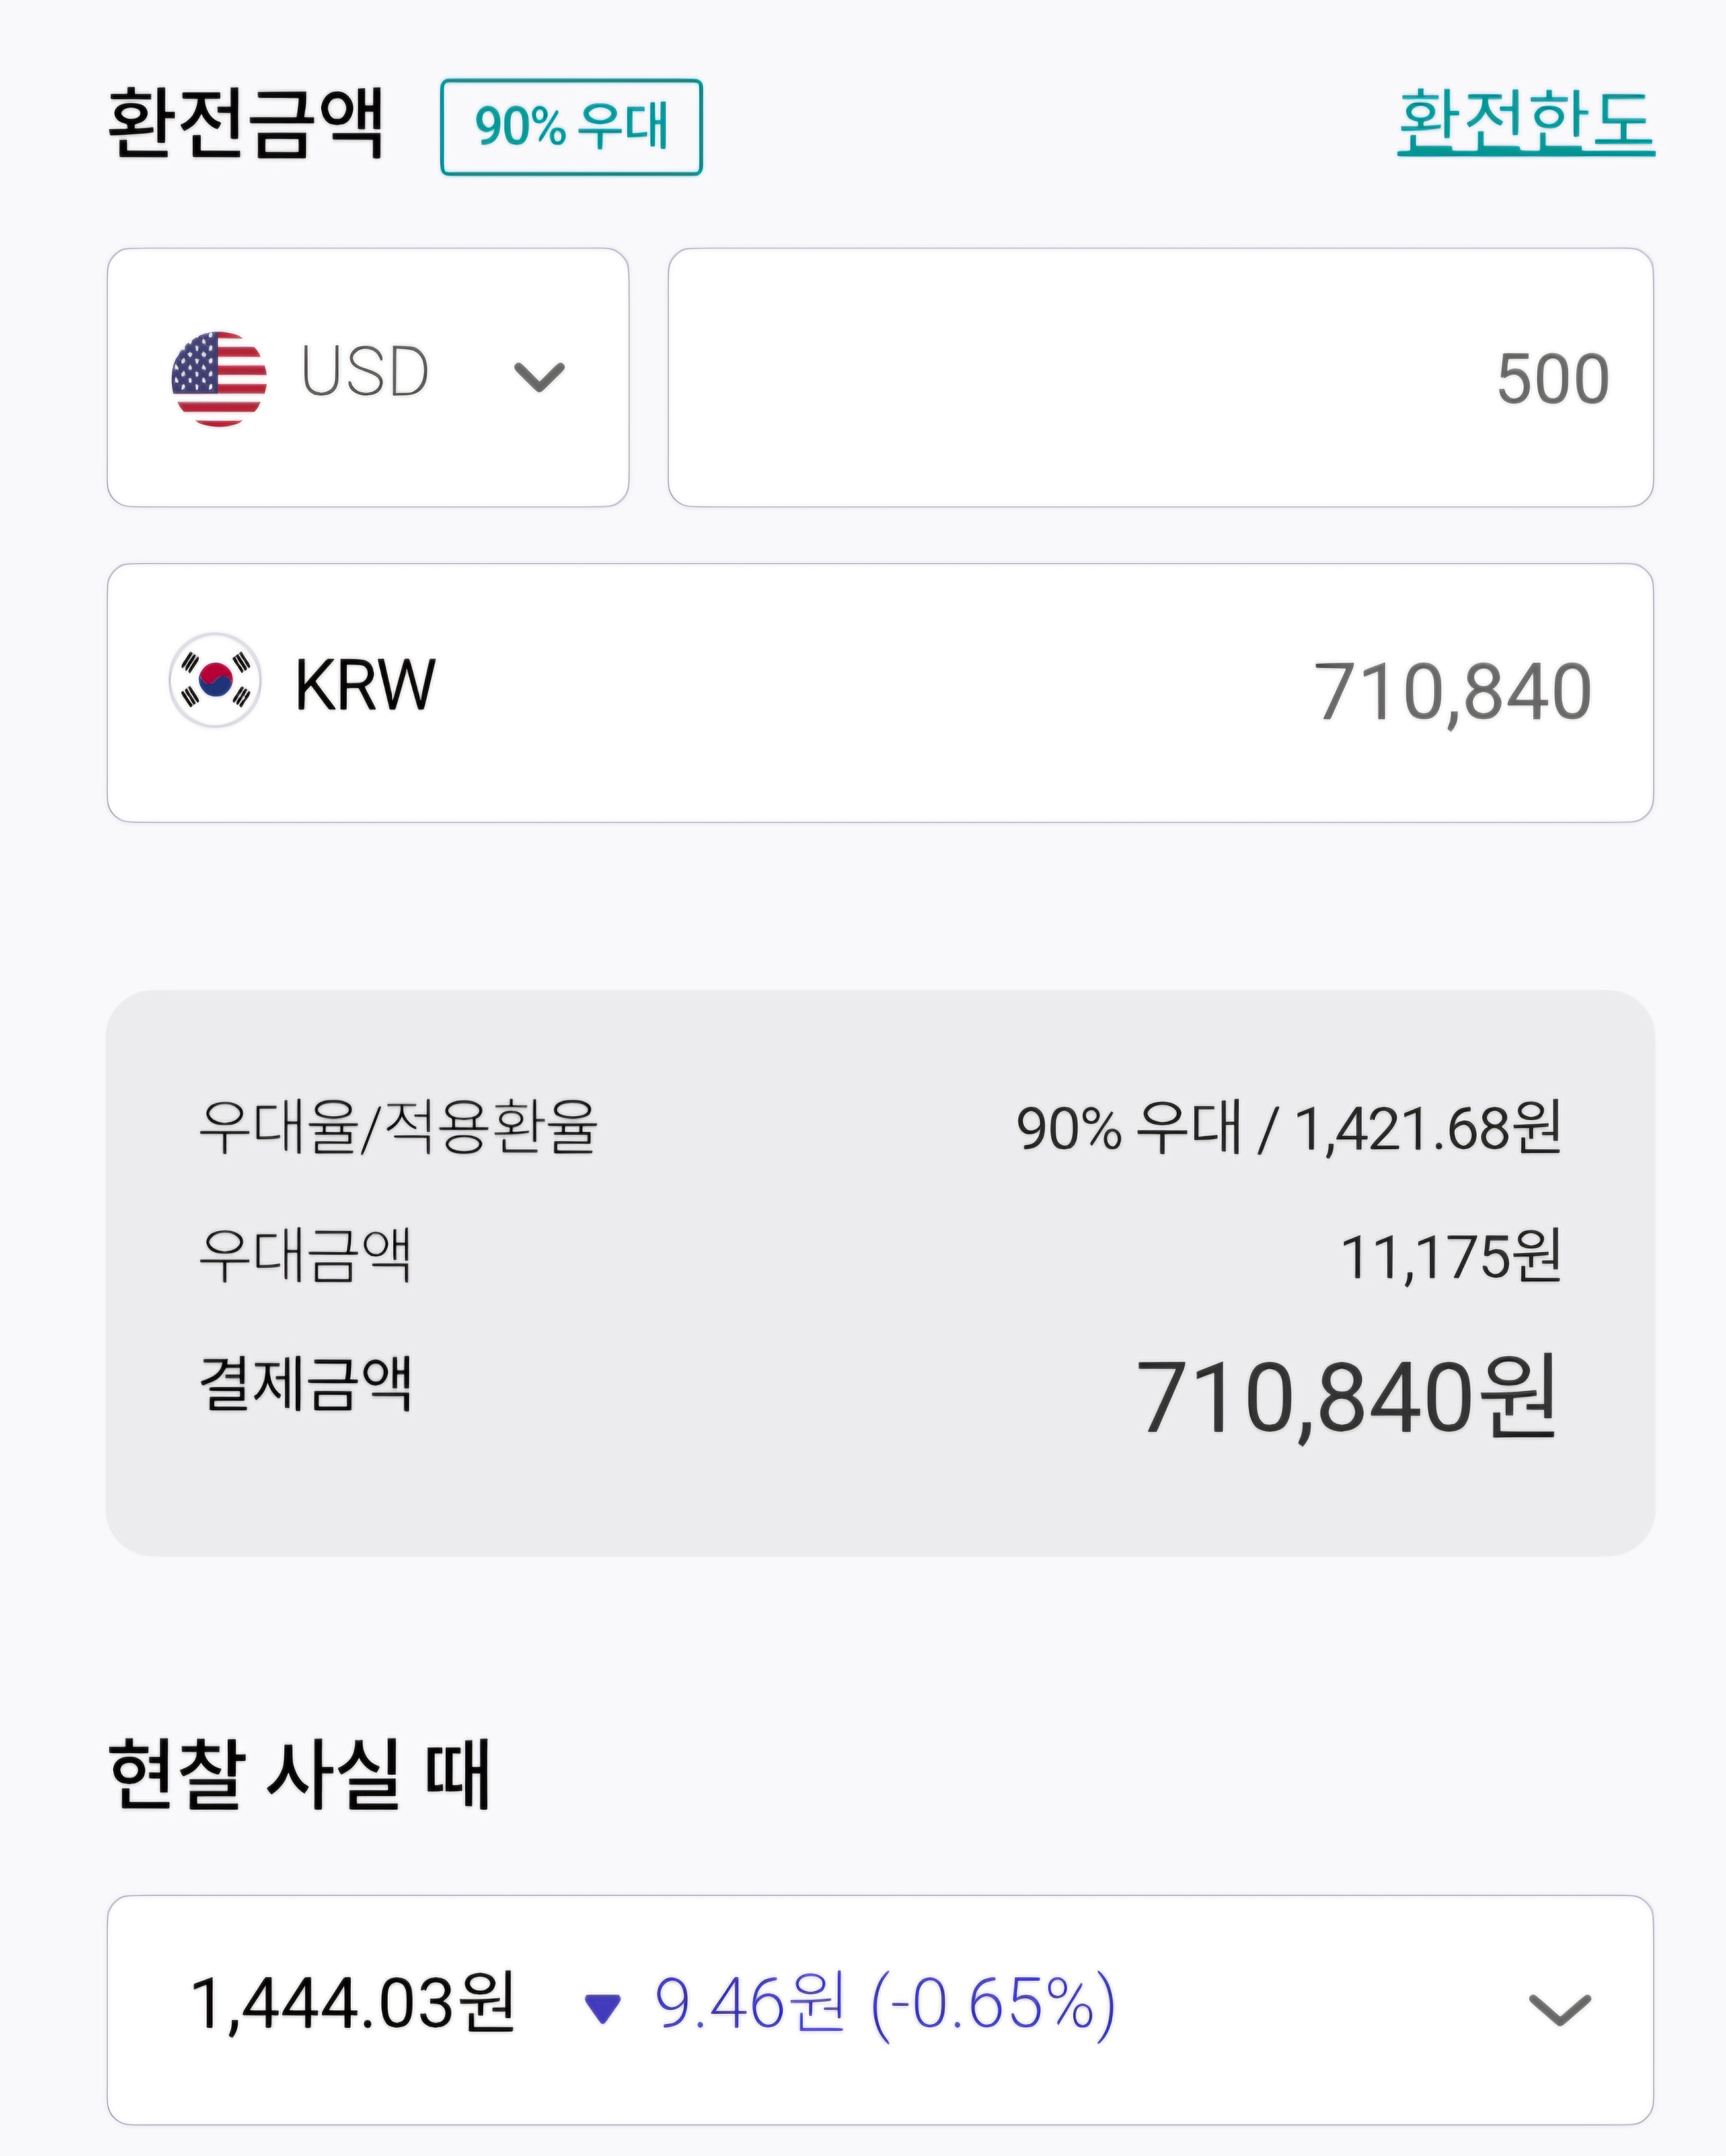Image resolution: width=1726 pixels, height=2156 pixels.
Task: Expand the cash buying rate chevron
Action: tap(1559, 2009)
